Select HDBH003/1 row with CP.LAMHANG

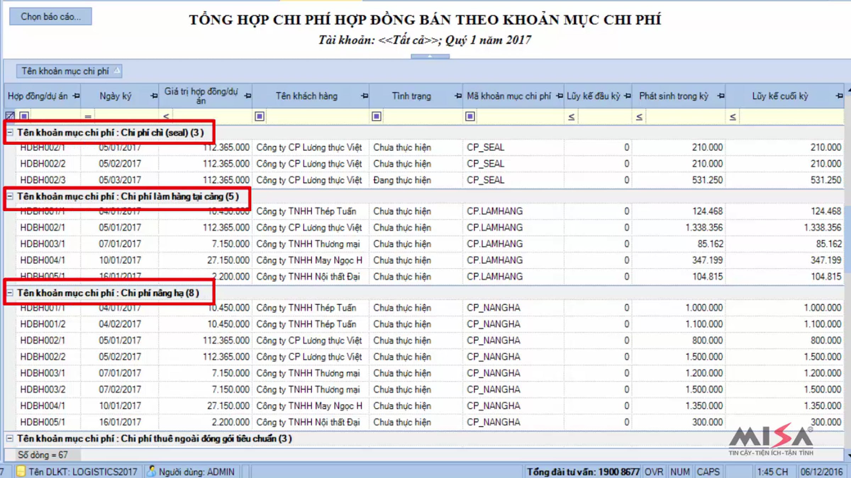[x=429, y=244]
